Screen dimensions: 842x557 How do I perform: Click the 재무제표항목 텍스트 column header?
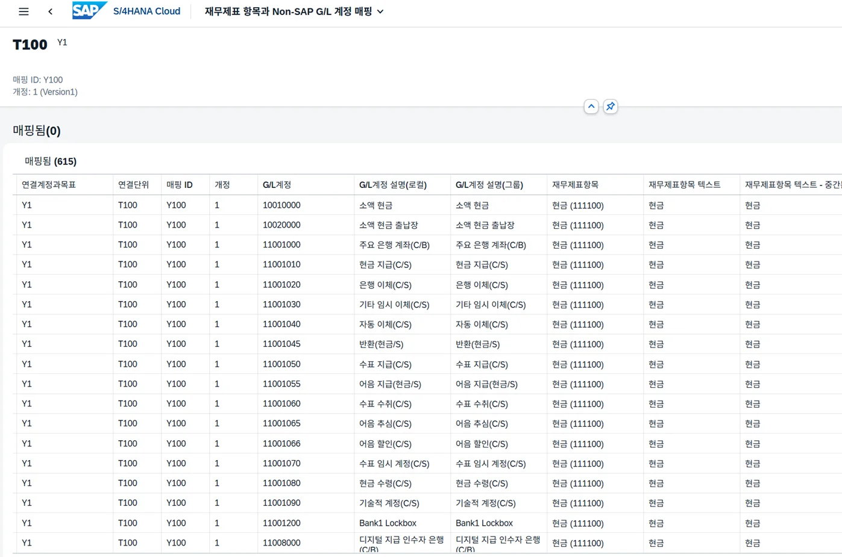click(684, 185)
